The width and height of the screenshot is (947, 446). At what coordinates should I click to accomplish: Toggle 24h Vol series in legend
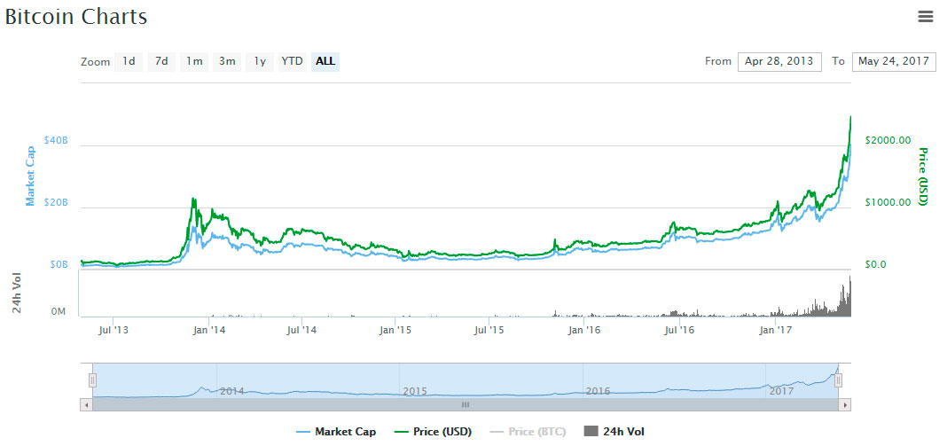614,432
